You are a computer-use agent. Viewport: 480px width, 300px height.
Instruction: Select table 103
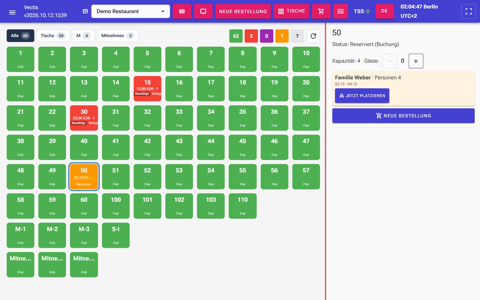pyautogui.click(x=211, y=206)
